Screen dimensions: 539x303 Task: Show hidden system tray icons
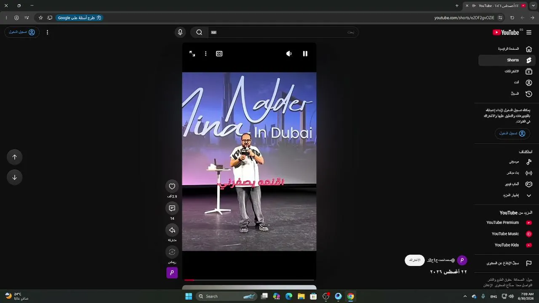(x=465, y=296)
